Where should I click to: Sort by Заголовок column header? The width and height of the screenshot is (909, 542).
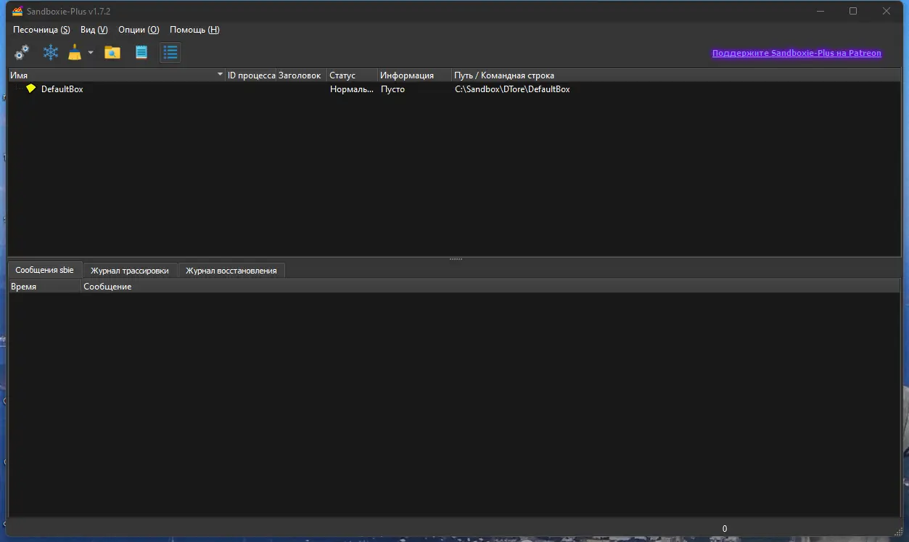302,75
